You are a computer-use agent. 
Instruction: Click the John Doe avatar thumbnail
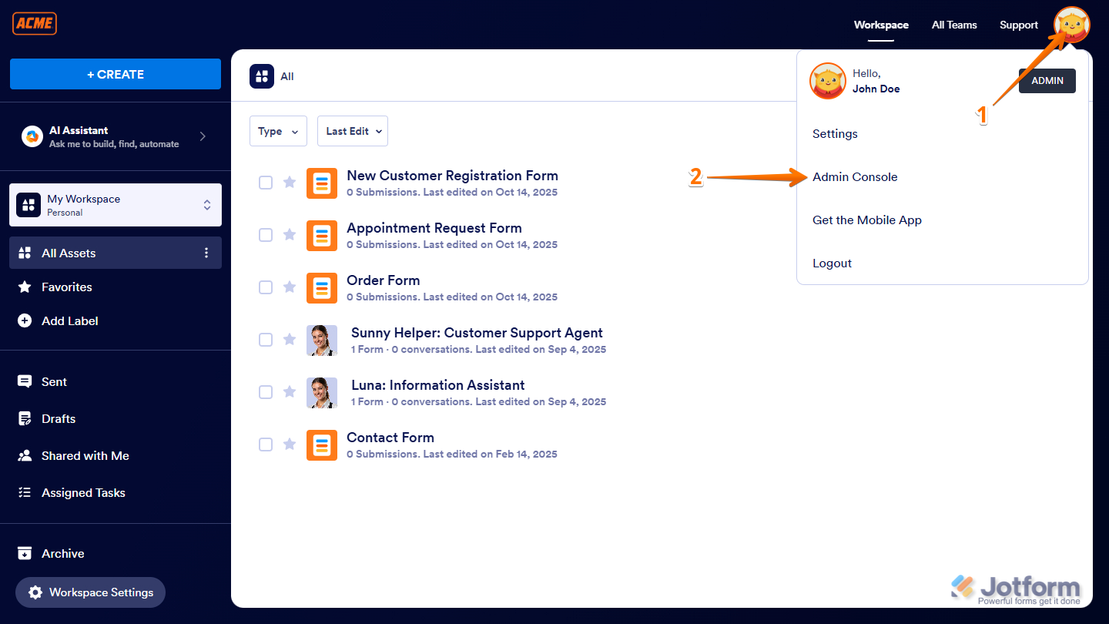coord(828,80)
